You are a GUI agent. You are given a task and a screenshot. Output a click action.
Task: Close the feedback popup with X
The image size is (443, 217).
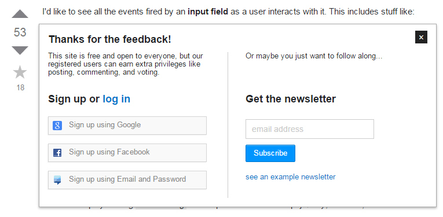421,37
